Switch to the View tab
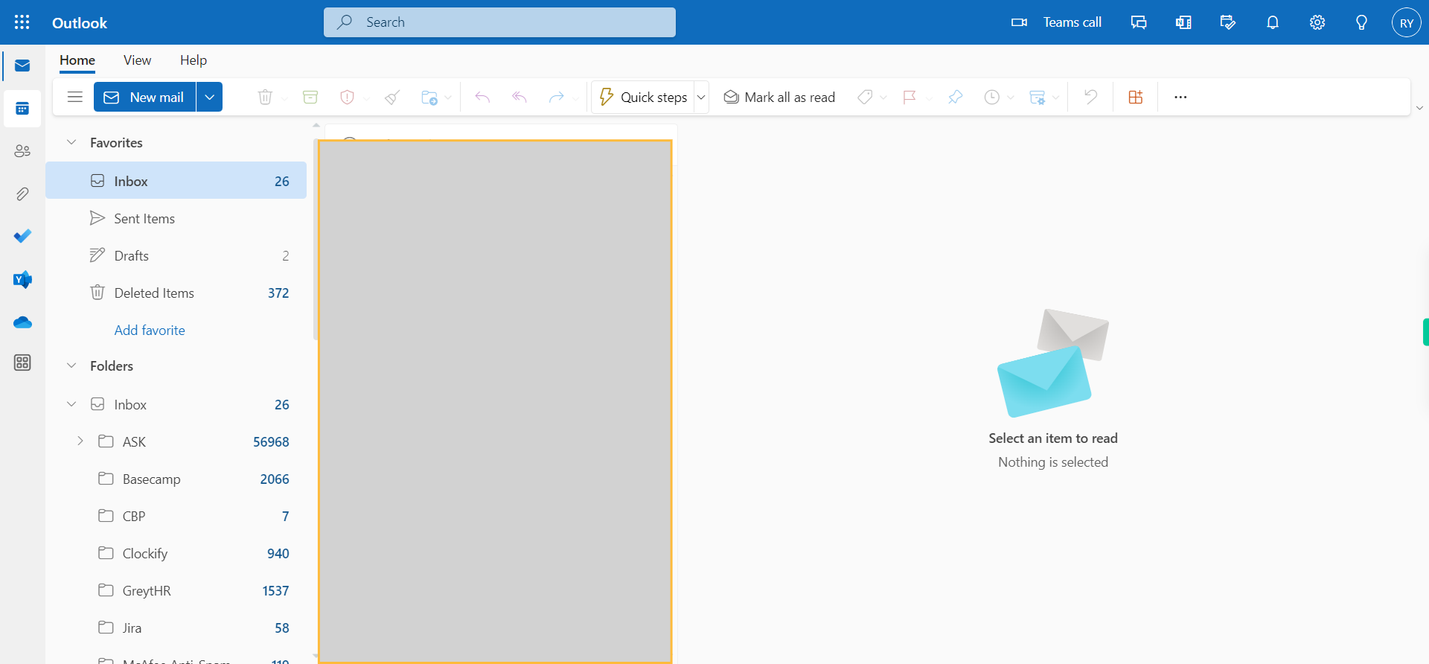Screen dimensions: 1429x664 point(137,60)
